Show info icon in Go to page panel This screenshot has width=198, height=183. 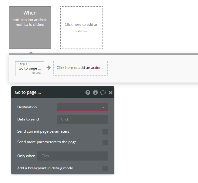(95, 92)
